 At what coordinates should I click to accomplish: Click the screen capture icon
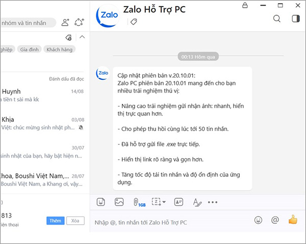(157, 202)
